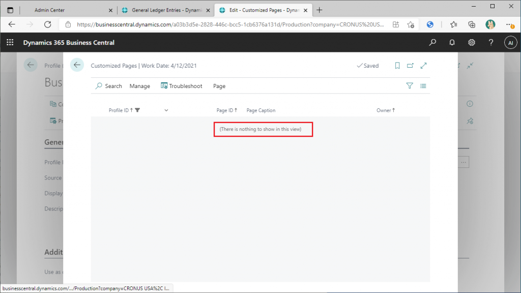Open the notifications bell
Viewport: 521px width, 293px height.
point(452,43)
